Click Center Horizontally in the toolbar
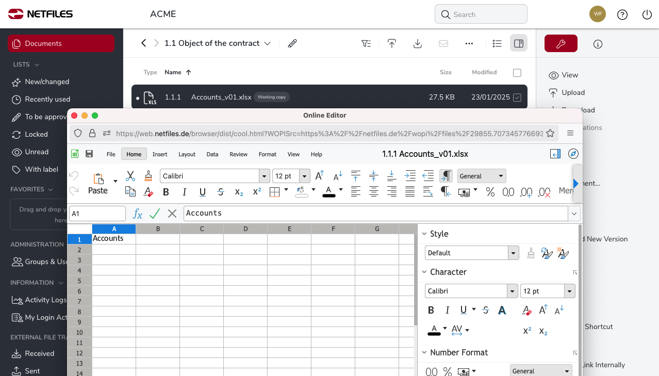Viewport: 659px width, 376px height. point(374,192)
